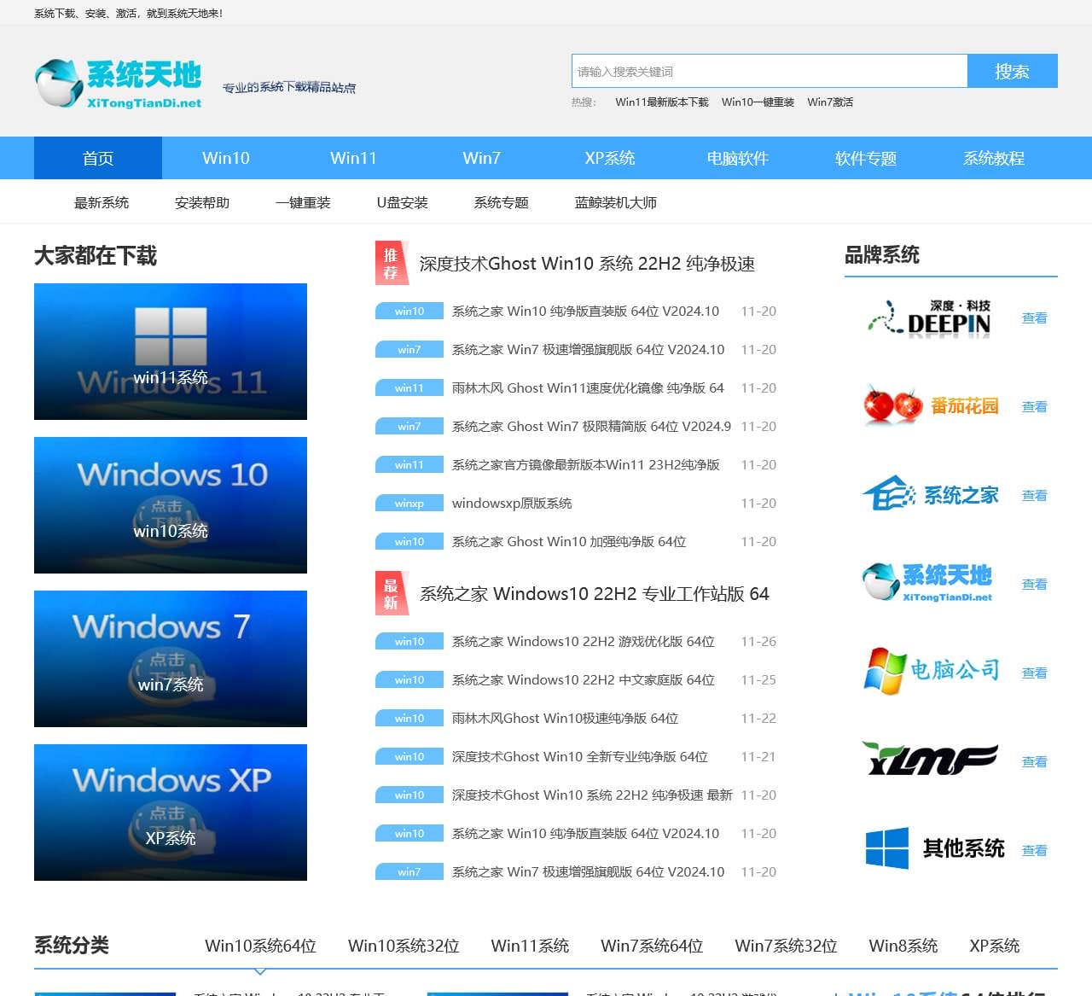Select U盘安装 in sub menu
Viewport: 1092px width, 996px height.
(x=403, y=202)
